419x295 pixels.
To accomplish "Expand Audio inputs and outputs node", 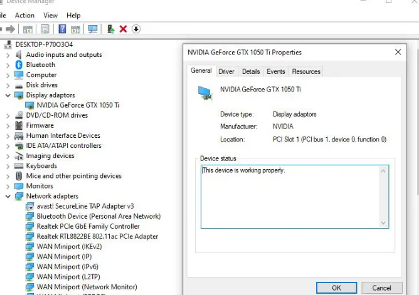I will tap(8, 55).
